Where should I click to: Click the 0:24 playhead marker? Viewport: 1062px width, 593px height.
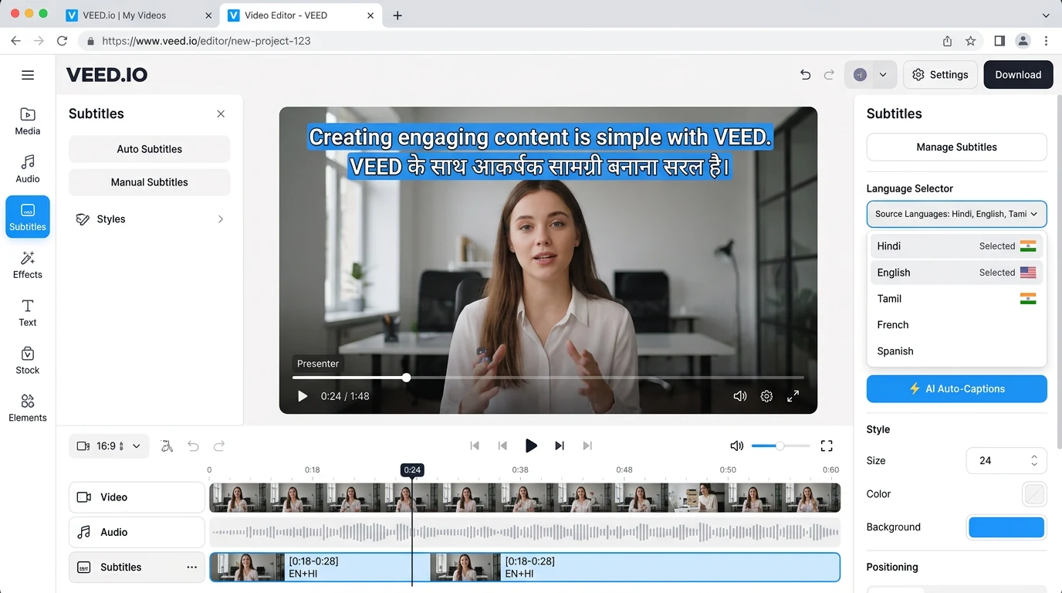click(412, 469)
